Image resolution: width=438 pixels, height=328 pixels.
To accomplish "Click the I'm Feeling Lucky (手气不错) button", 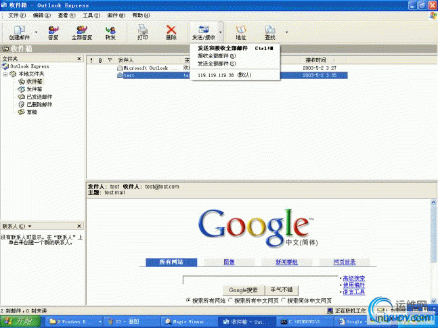I will click(282, 290).
